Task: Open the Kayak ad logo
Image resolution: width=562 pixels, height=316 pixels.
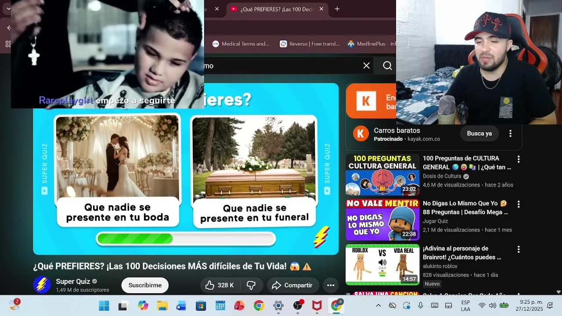Action: [x=361, y=133]
